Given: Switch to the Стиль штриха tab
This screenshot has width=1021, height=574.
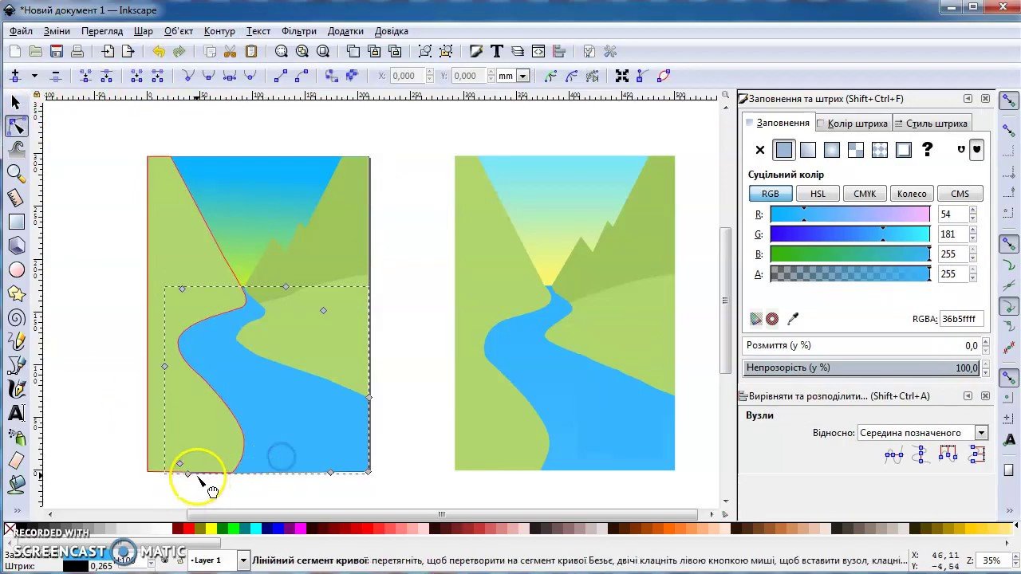Looking at the screenshot, I should click(x=931, y=124).
